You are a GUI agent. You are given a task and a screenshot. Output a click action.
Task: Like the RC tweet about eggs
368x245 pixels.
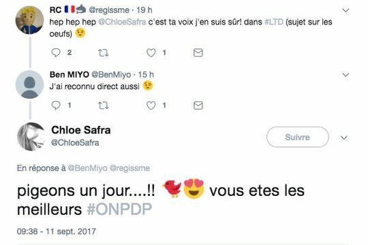click(x=151, y=53)
